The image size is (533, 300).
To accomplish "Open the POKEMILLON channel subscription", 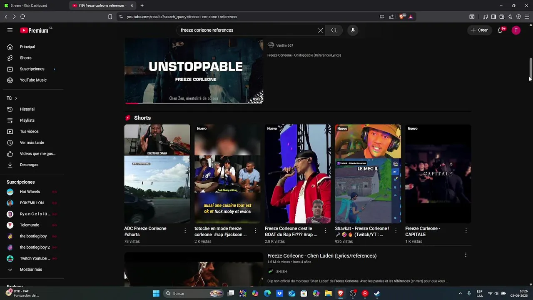I will 32,203.
